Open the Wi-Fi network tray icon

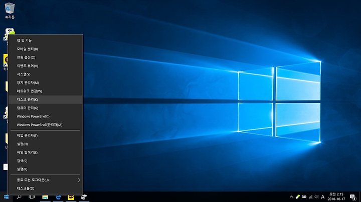(x=310, y=197)
